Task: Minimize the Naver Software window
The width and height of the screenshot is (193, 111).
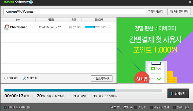Action: (x=184, y=2)
